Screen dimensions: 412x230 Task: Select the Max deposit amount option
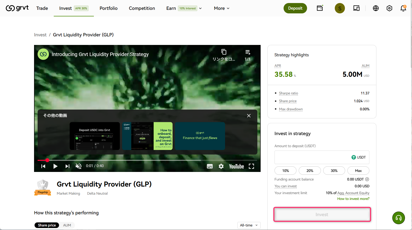pyautogui.click(x=358, y=170)
